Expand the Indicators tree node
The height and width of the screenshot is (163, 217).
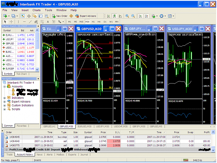click(x=5, y=98)
